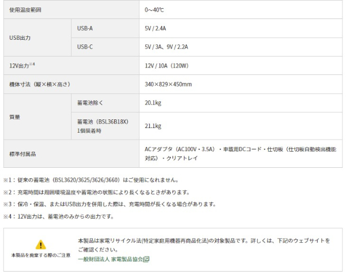Click footnote ※1 about 従来の蓄電池
The height and width of the screenshot is (274, 346).
pyautogui.click(x=91, y=180)
